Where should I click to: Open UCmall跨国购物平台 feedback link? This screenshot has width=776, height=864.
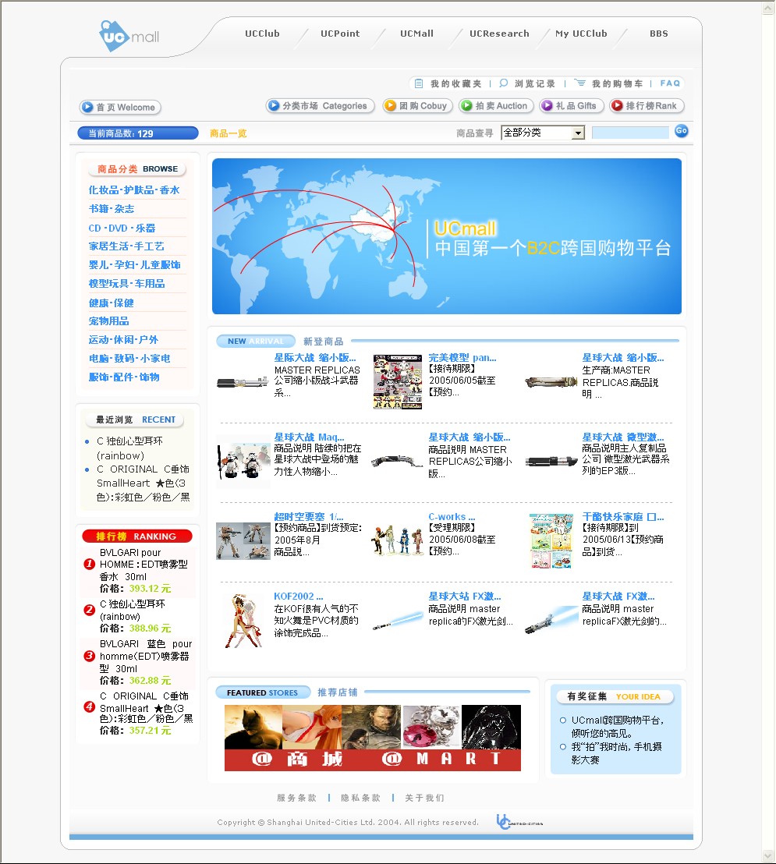617,727
